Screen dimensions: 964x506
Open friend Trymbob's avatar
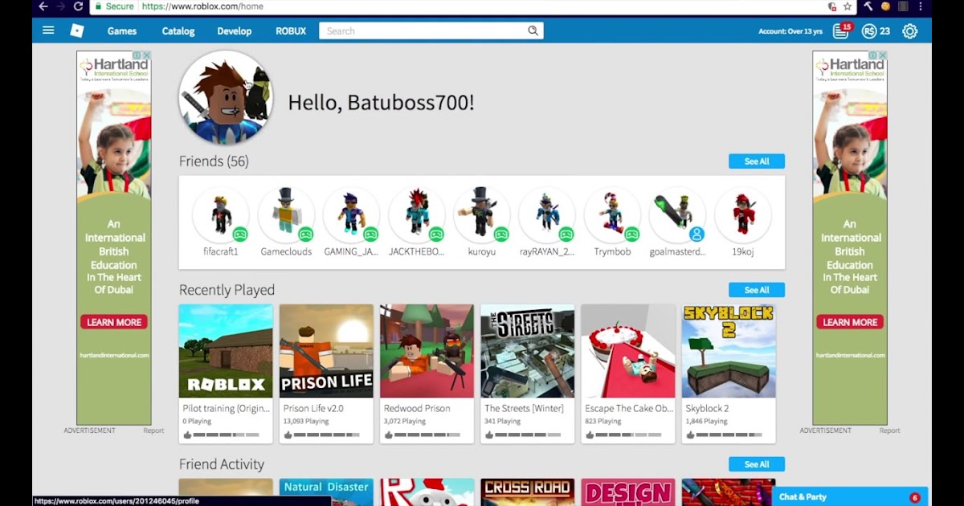tap(612, 215)
